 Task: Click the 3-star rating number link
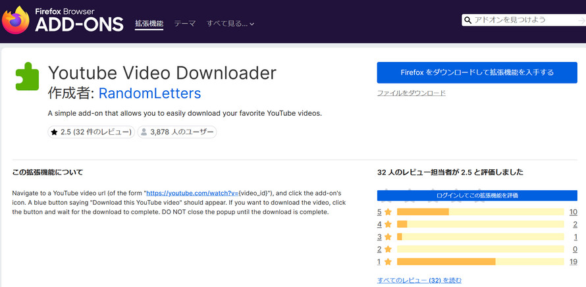click(x=379, y=236)
